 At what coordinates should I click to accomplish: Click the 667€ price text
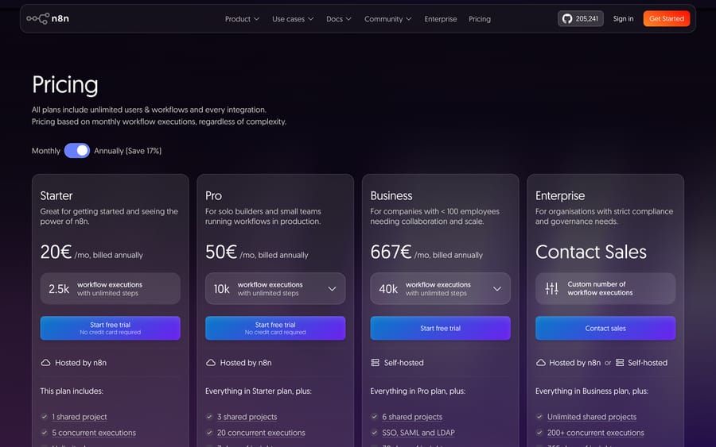[391, 252]
